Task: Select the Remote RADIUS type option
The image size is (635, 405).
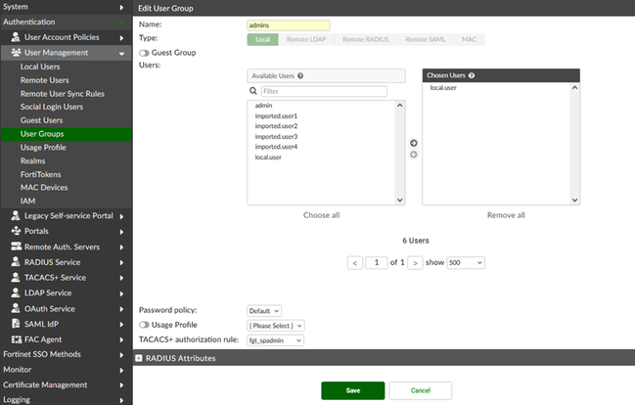Action: (365, 39)
